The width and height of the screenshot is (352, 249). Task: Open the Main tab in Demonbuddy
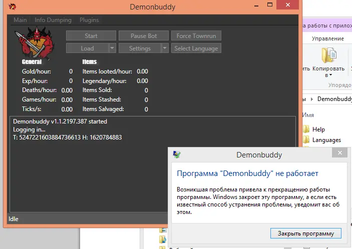point(20,20)
